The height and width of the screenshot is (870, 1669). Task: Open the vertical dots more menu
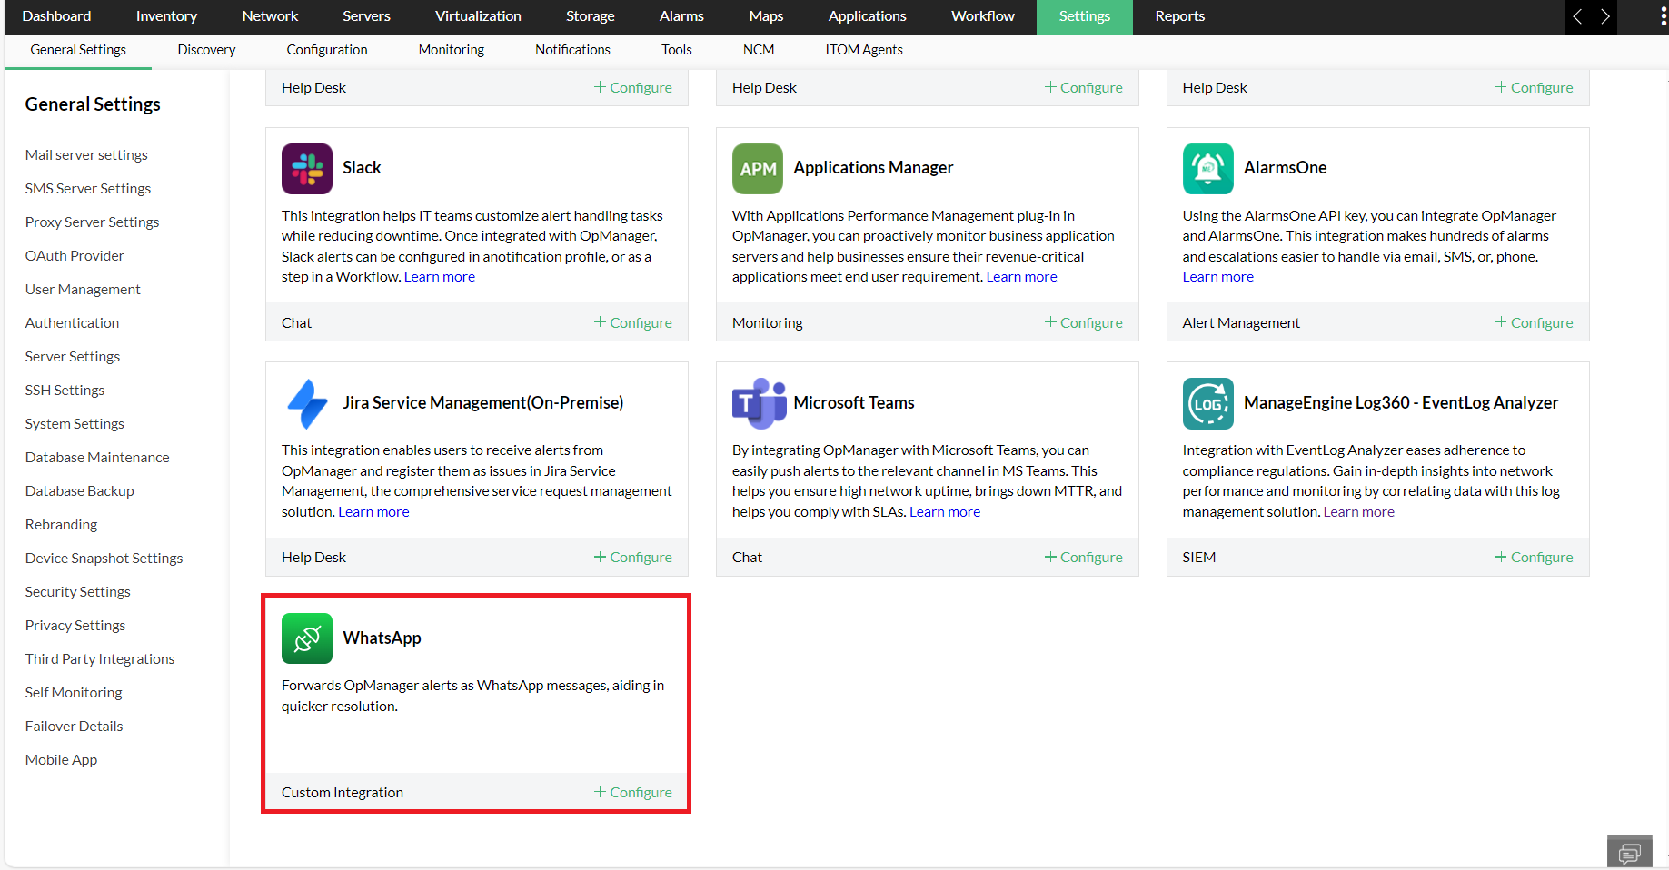pos(1663,16)
